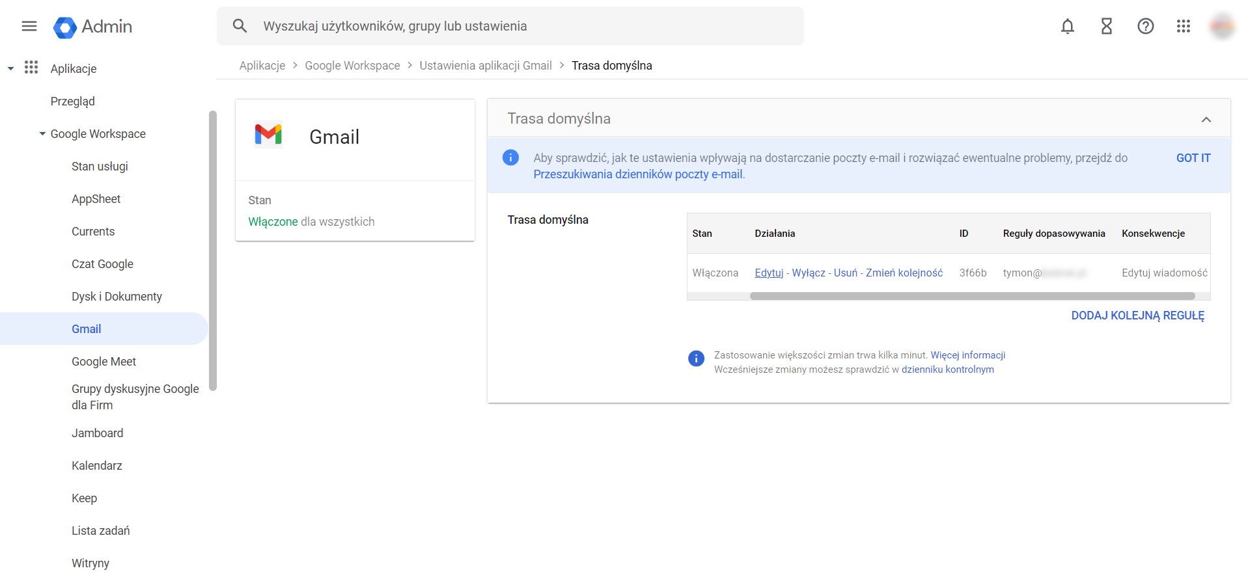1248x579 pixels.
Task: Open Google Meet in the sidebar
Action: (x=104, y=362)
